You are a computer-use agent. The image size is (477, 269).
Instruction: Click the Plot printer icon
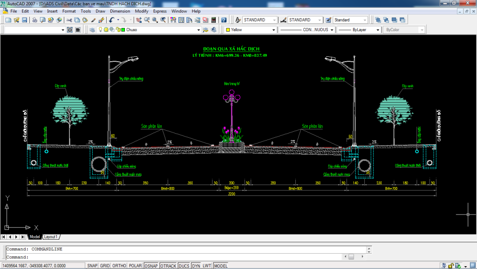pyautogui.click(x=35, y=20)
